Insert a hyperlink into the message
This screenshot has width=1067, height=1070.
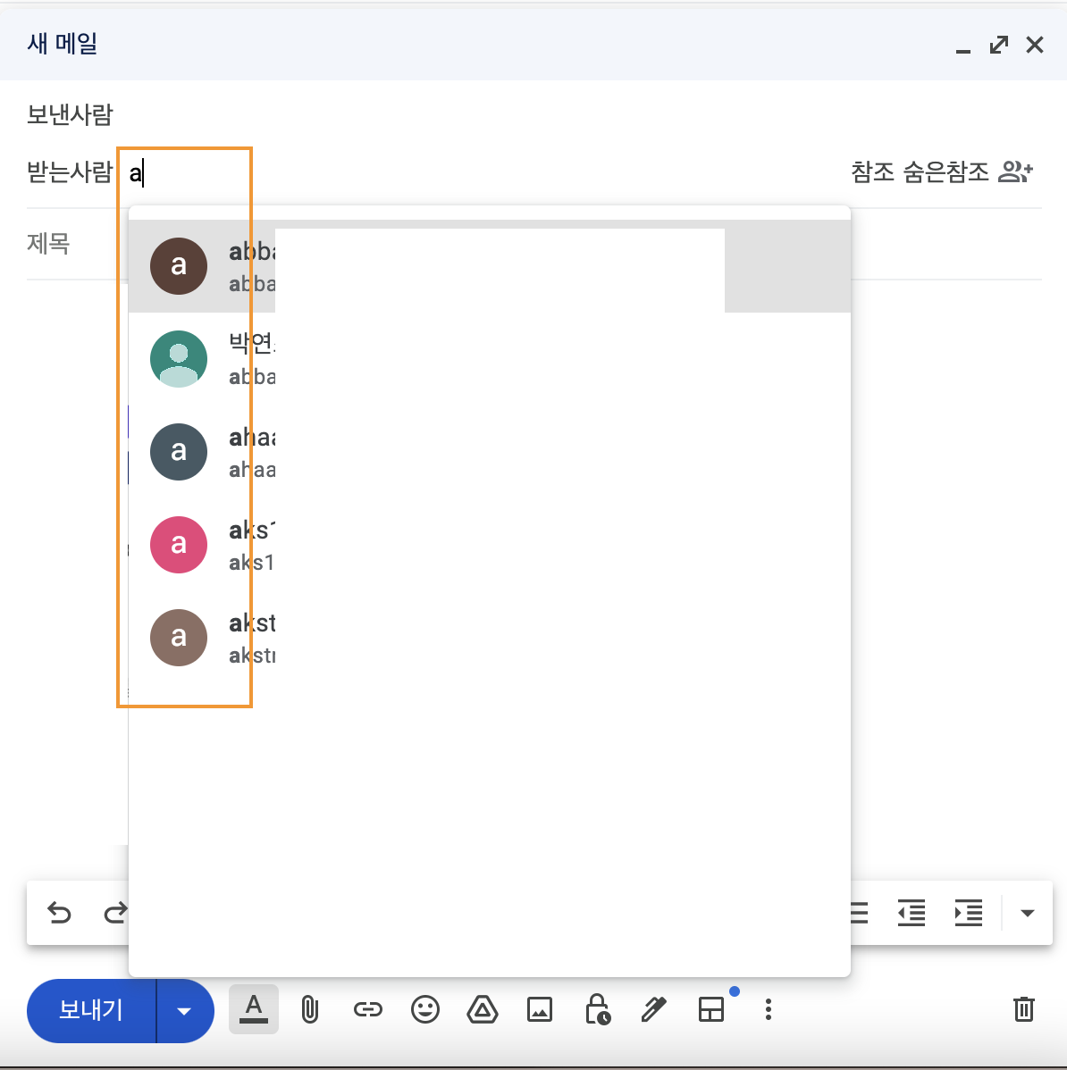coord(367,1010)
